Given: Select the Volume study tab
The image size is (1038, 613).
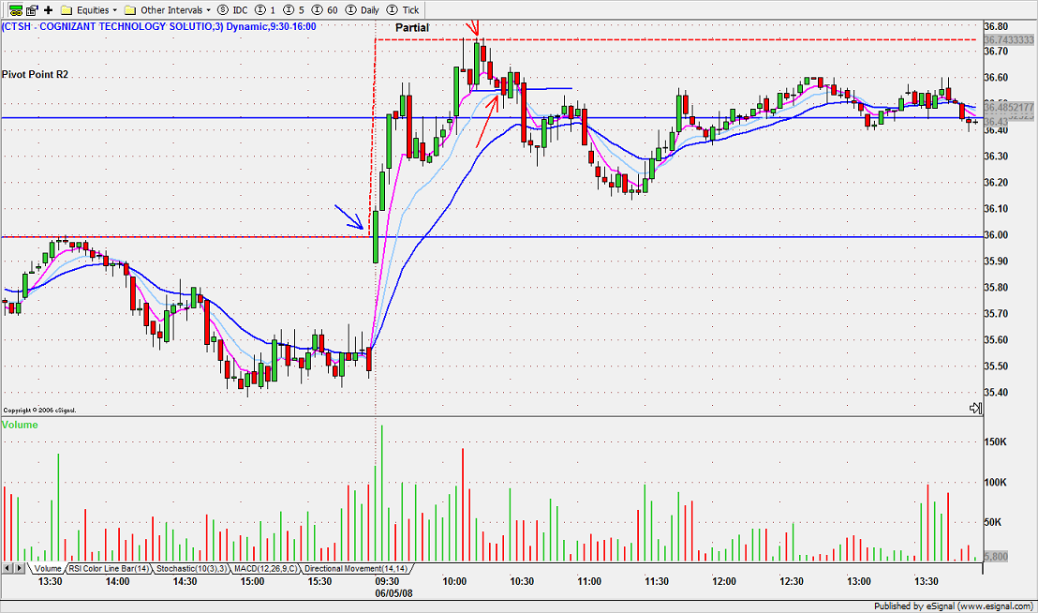Looking at the screenshot, I should point(48,569).
